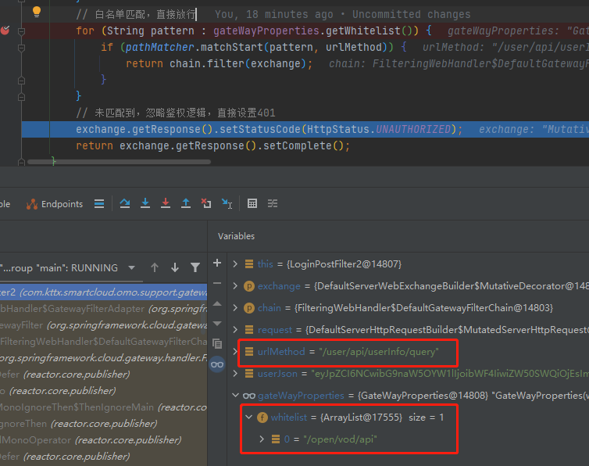Click the Step Over debugger icon

(125, 204)
